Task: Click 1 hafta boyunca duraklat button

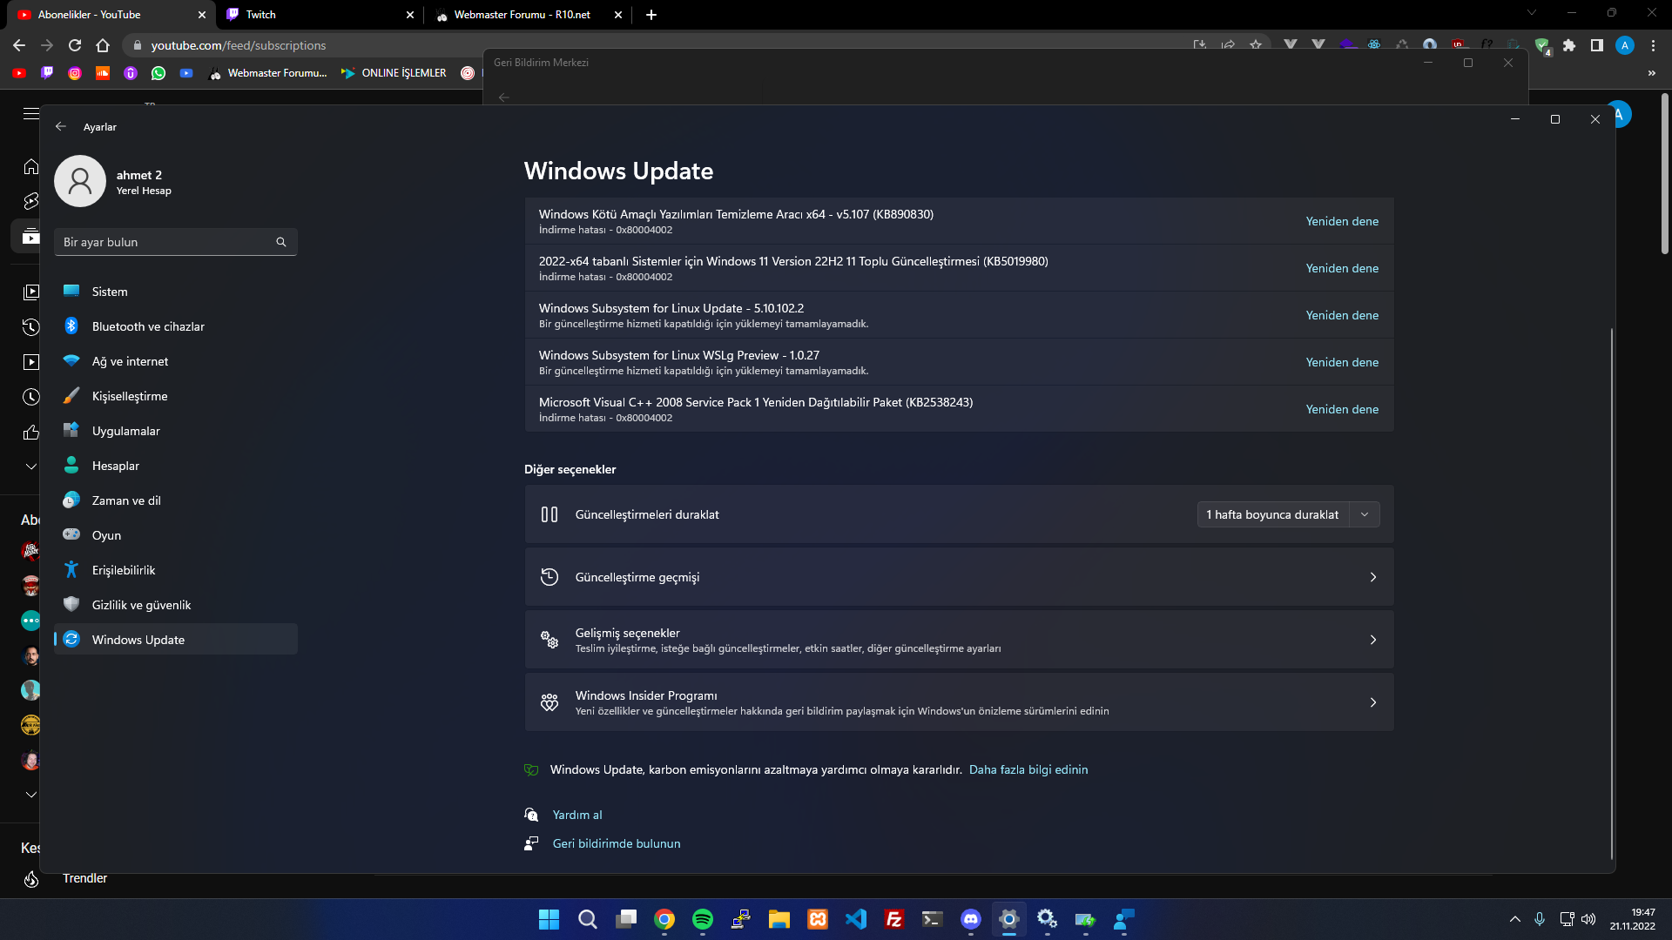Action: 1272,514
